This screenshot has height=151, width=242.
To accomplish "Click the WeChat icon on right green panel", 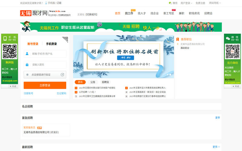I will click(x=228, y=39).
